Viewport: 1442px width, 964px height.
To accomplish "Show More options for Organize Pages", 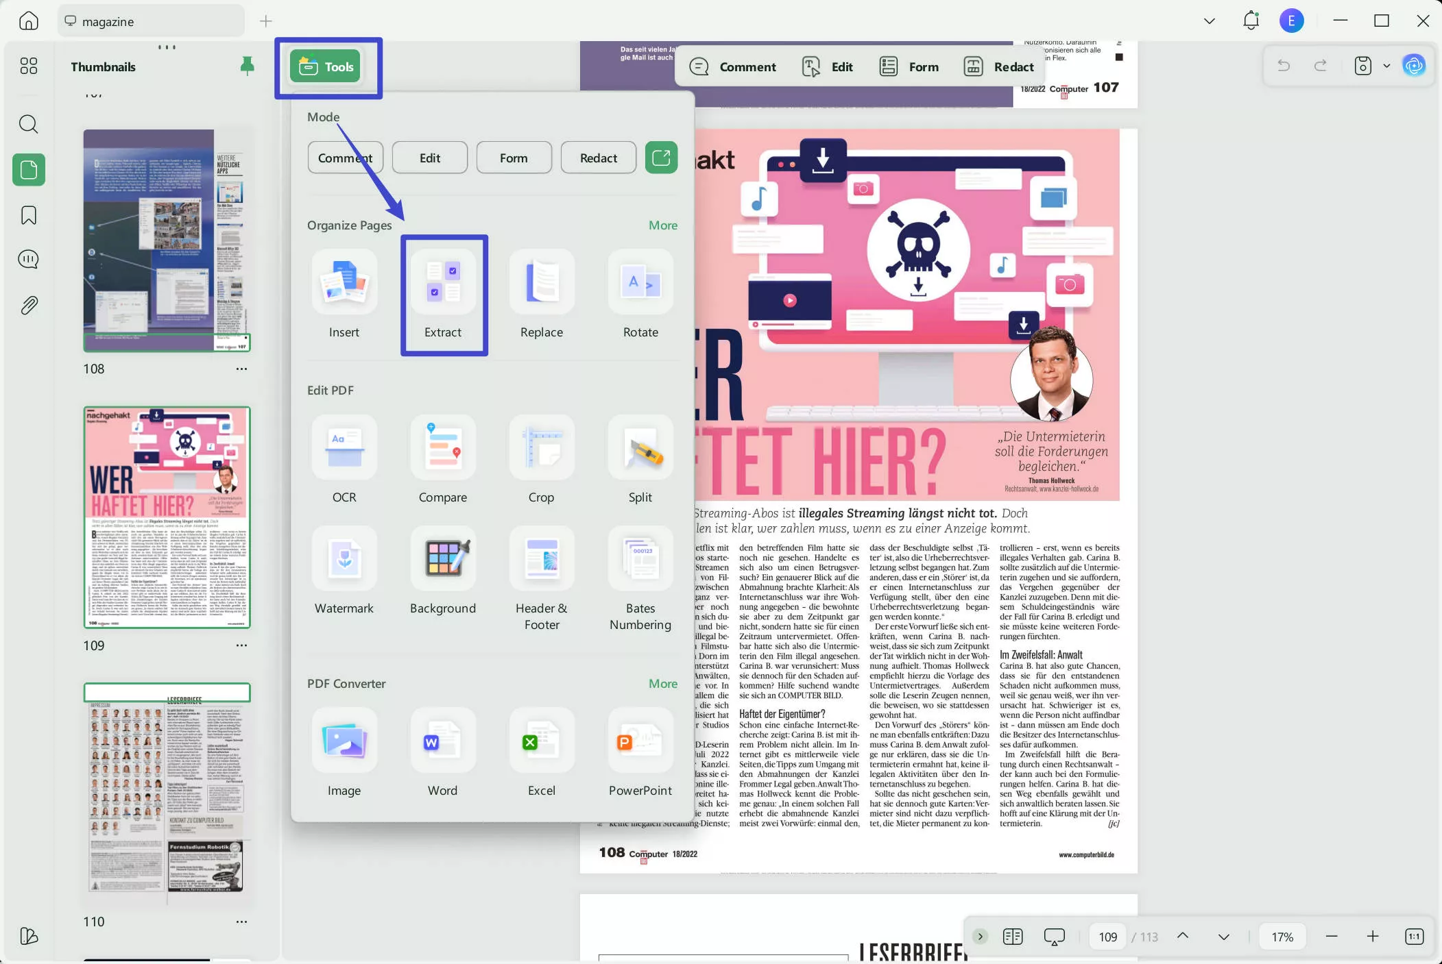I will pyautogui.click(x=662, y=225).
